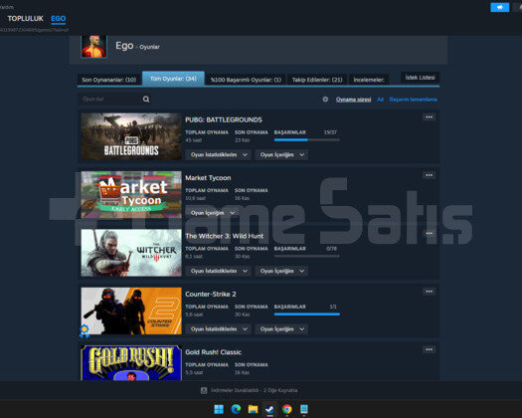Switch to the İncelemeler tab
Screen dimensions: 522x418
click(x=369, y=80)
